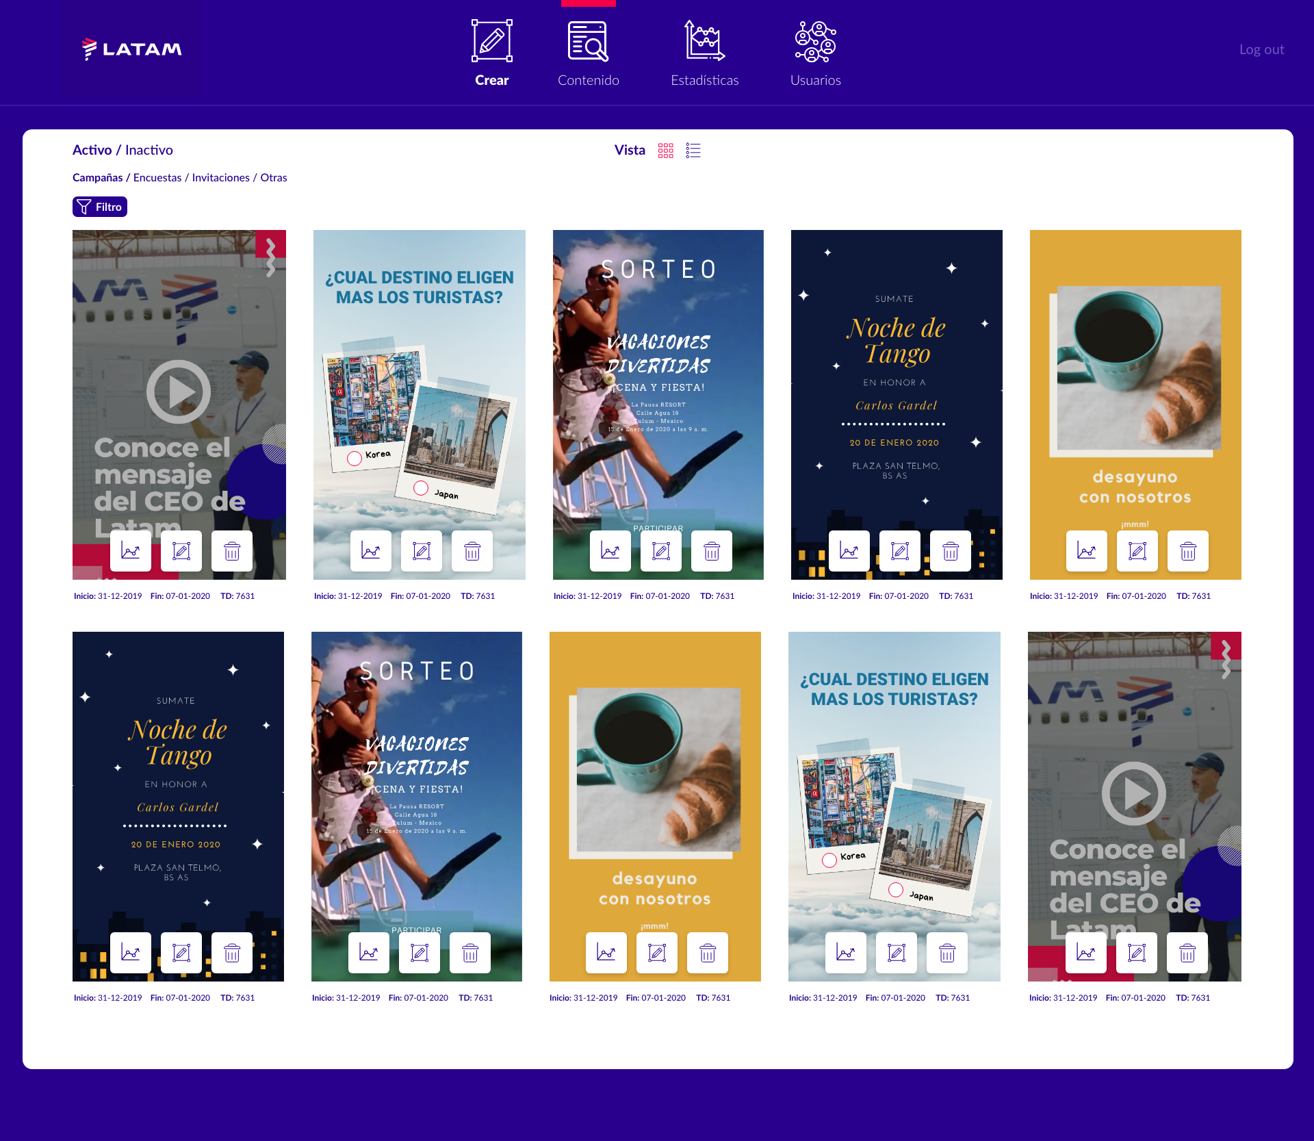Expand chevron on second-row CEO video card
The height and width of the screenshot is (1141, 1314).
[x=1226, y=659]
